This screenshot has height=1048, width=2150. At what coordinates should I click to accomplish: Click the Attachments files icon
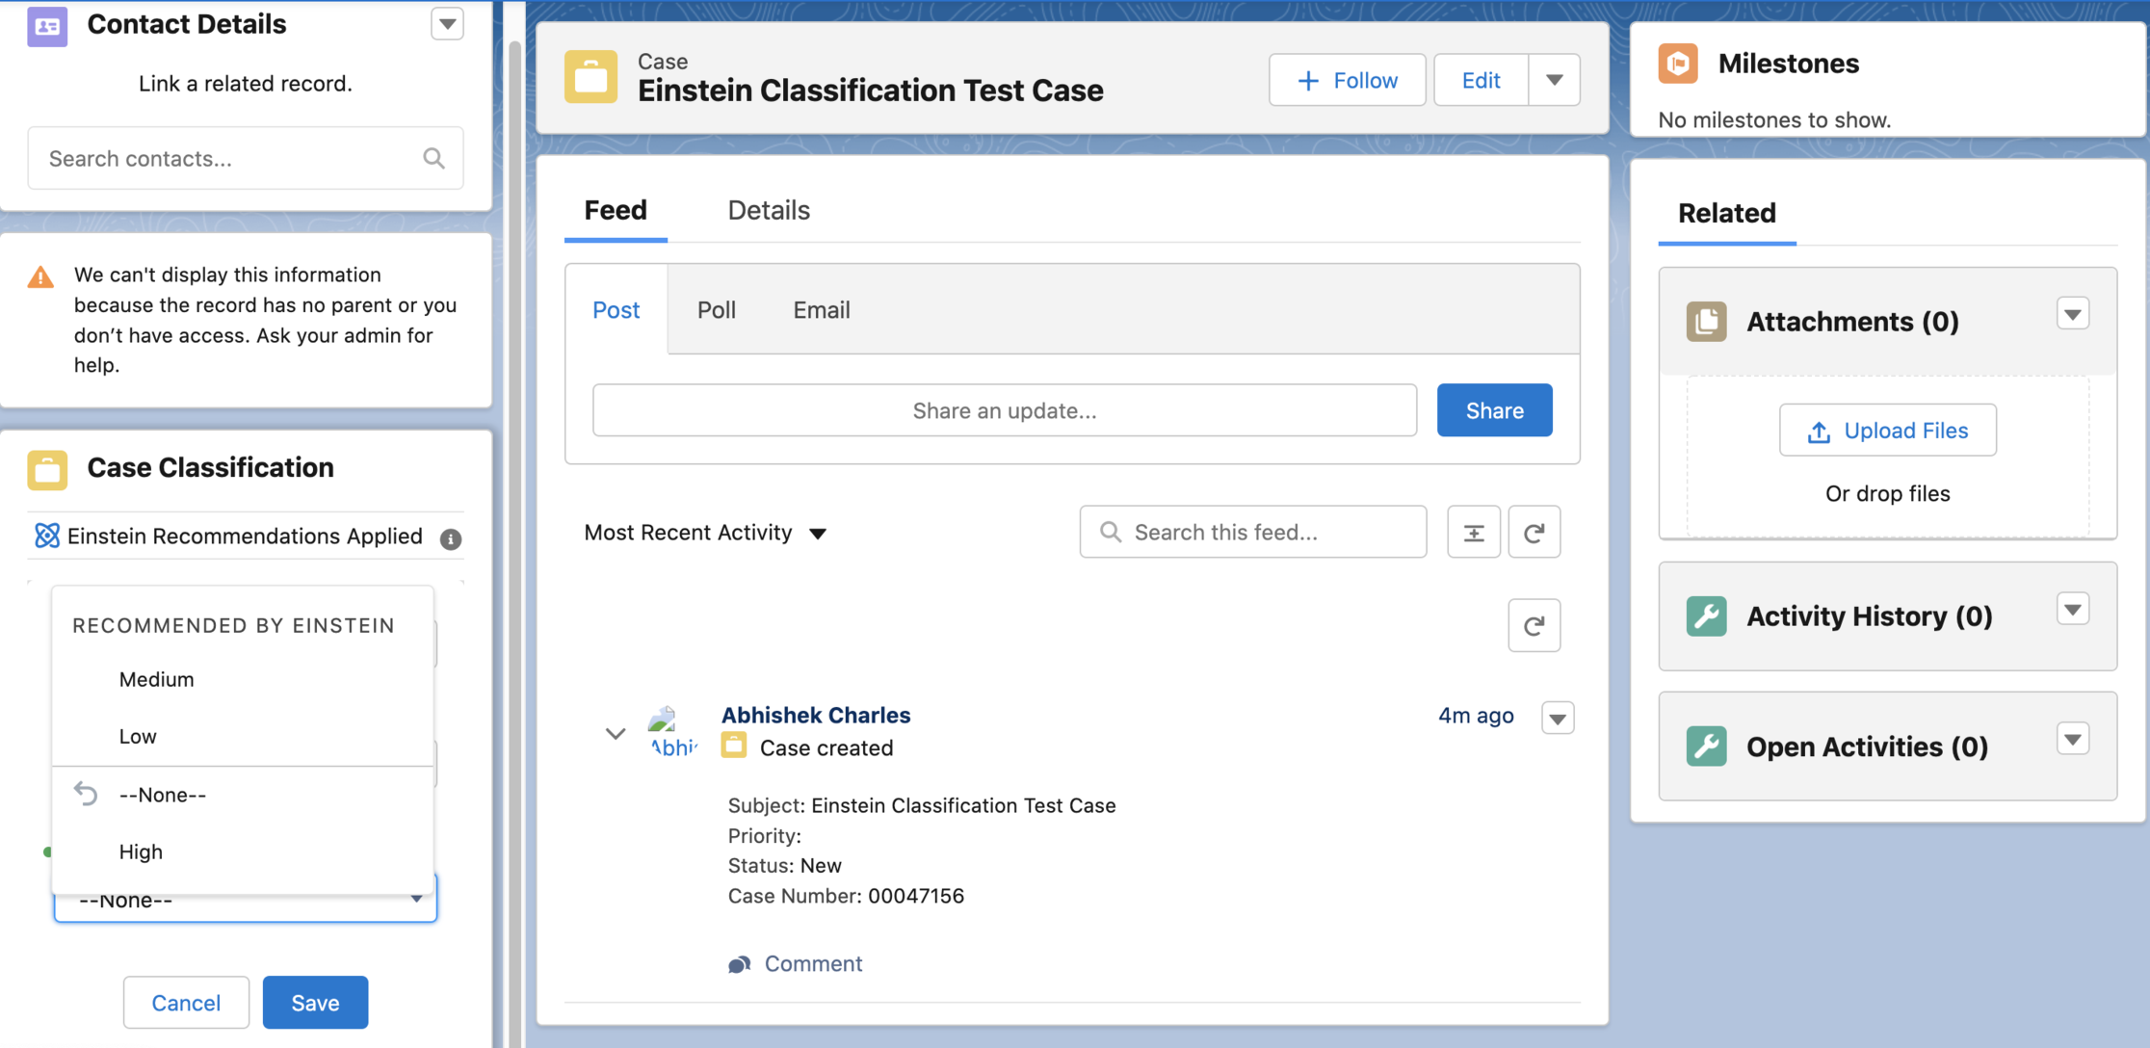[x=1706, y=322]
